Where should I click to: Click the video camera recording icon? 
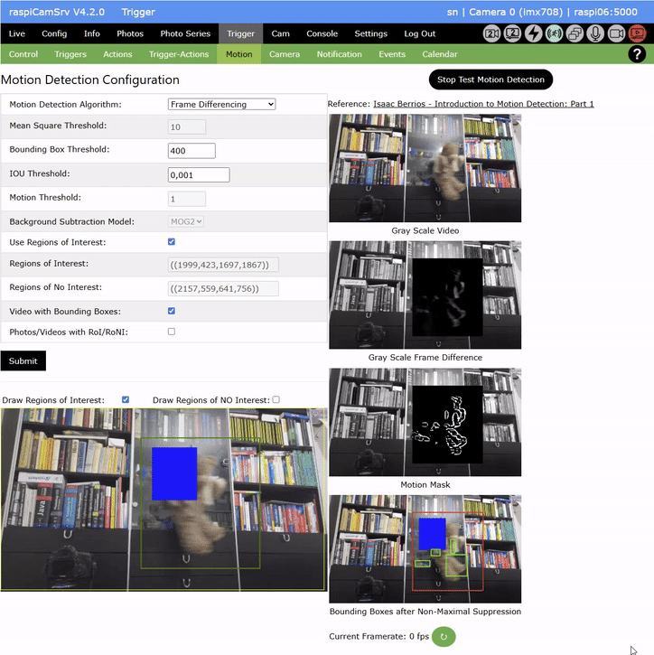[616, 33]
